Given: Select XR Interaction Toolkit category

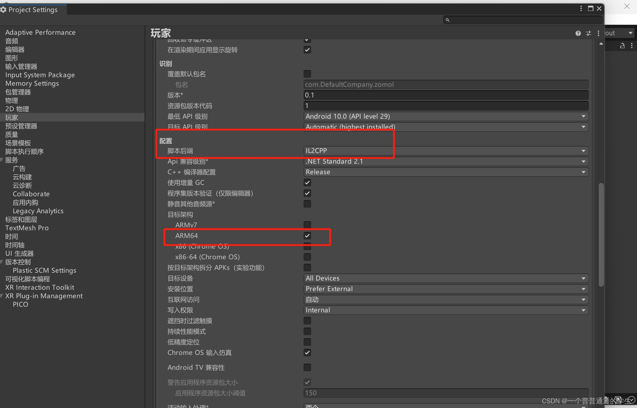Looking at the screenshot, I should [40, 288].
